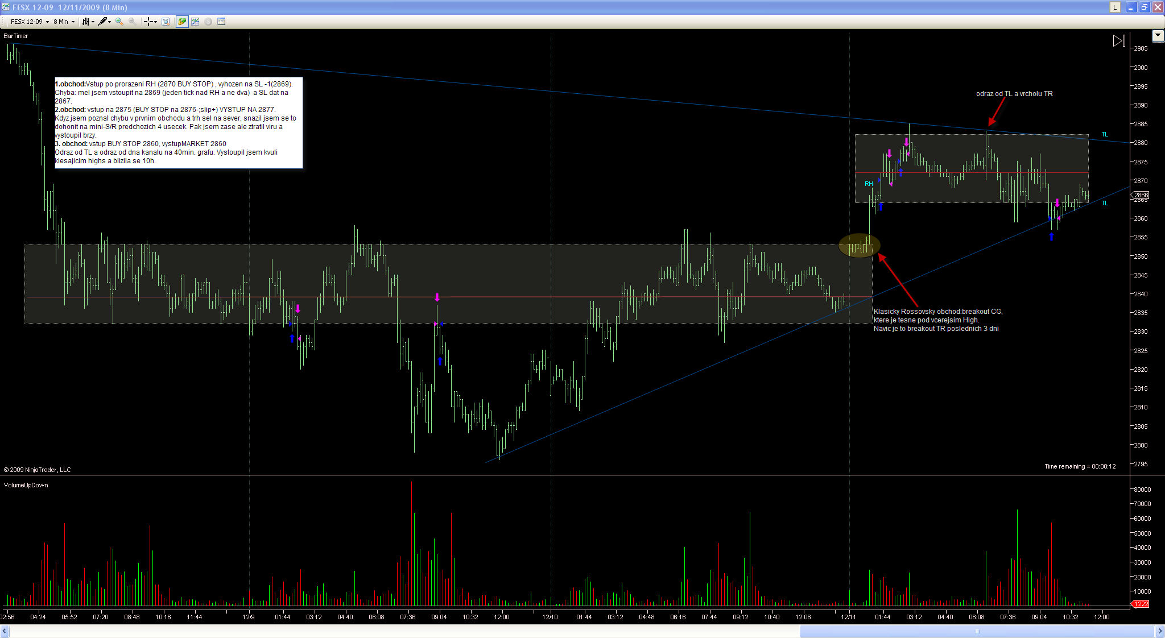The width and height of the screenshot is (1165, 638).
Task: Click the zoom in magnifier icon
Action: pos(119,22)
